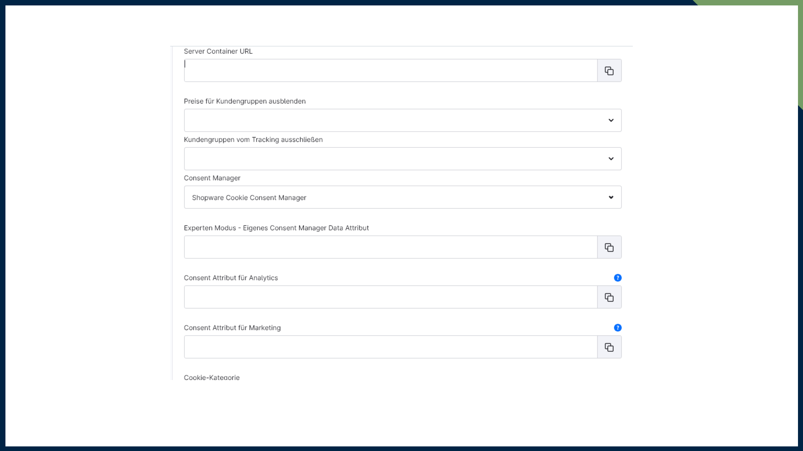The image size is (803, 451).
Task: Open the Shopware Cookie Consent Manager dropdown
Action: coord(402,197)
